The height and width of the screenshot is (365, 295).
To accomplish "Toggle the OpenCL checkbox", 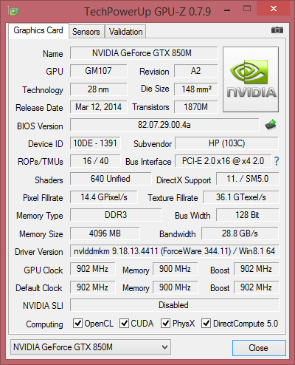I will pos(77,323).
